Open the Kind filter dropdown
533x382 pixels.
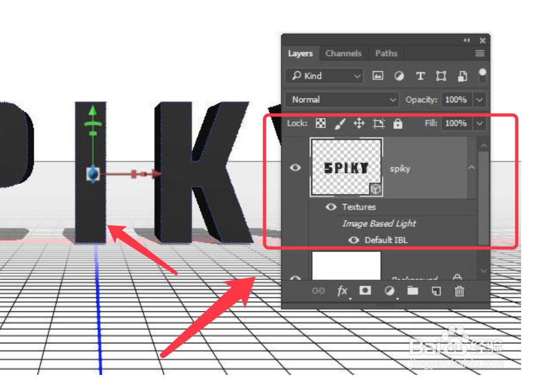(x=324, y=76)
